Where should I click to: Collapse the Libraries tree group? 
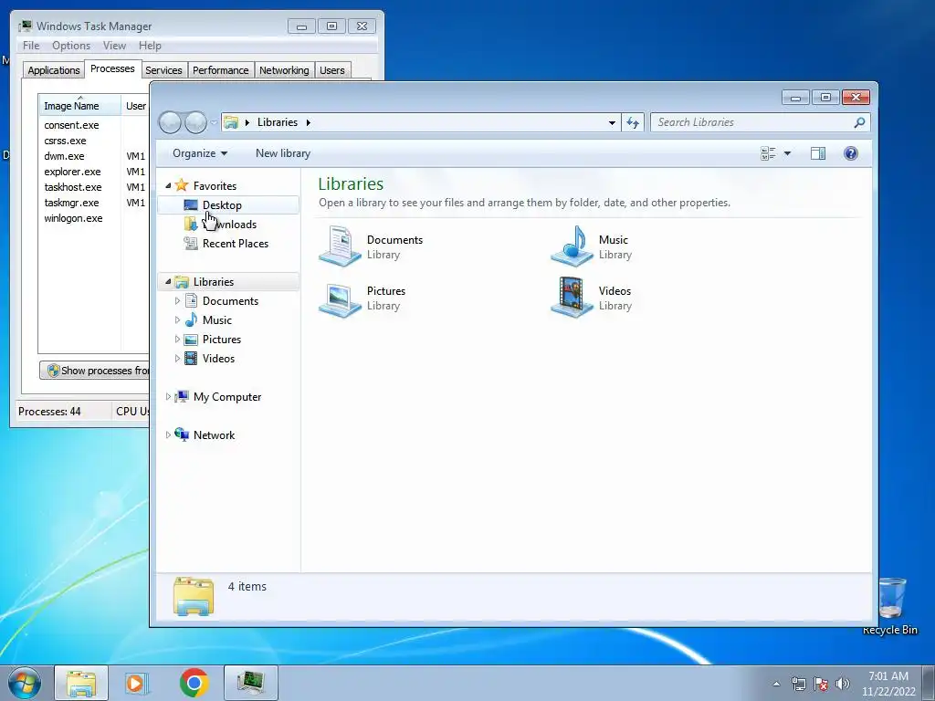(168, 281)
